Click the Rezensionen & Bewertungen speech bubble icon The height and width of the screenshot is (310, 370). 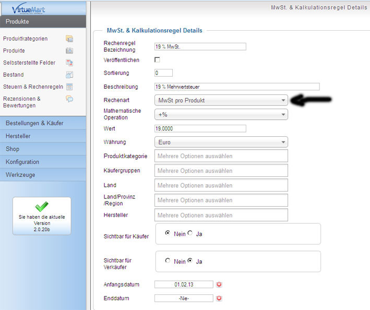[x=69, y=99]
